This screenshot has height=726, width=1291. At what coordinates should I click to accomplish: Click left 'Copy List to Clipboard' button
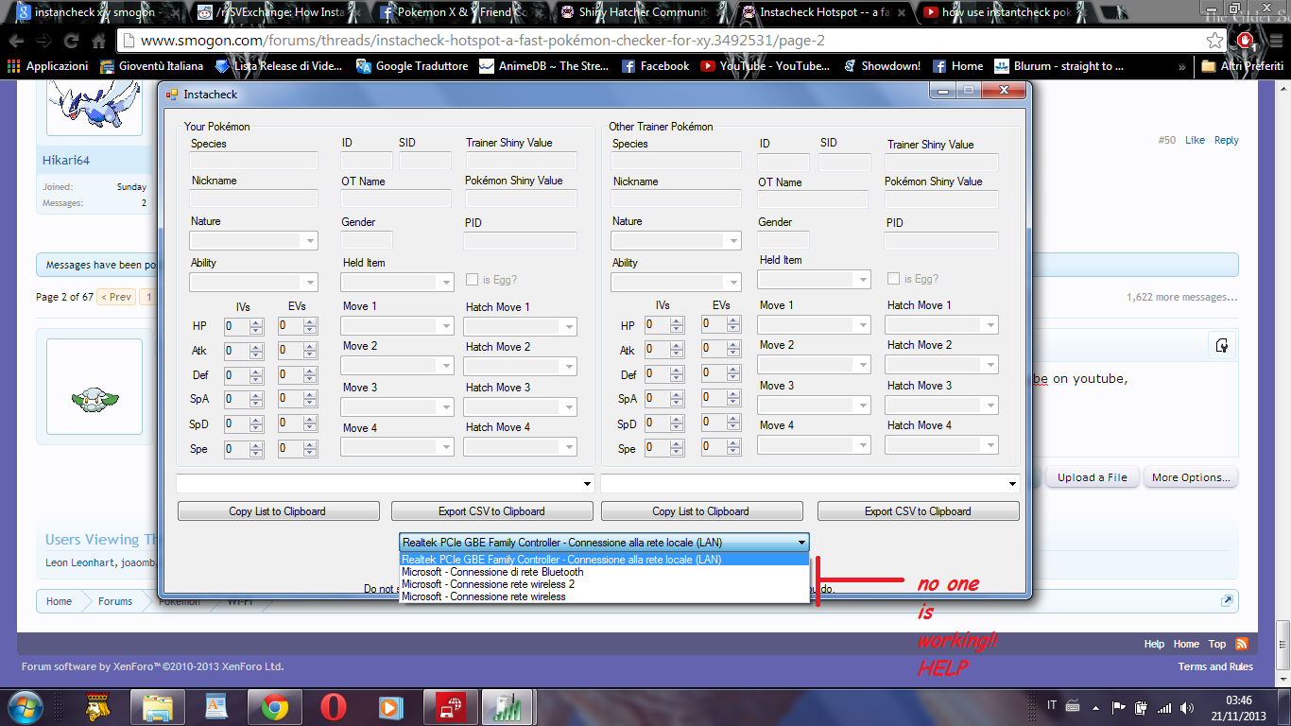277,511
